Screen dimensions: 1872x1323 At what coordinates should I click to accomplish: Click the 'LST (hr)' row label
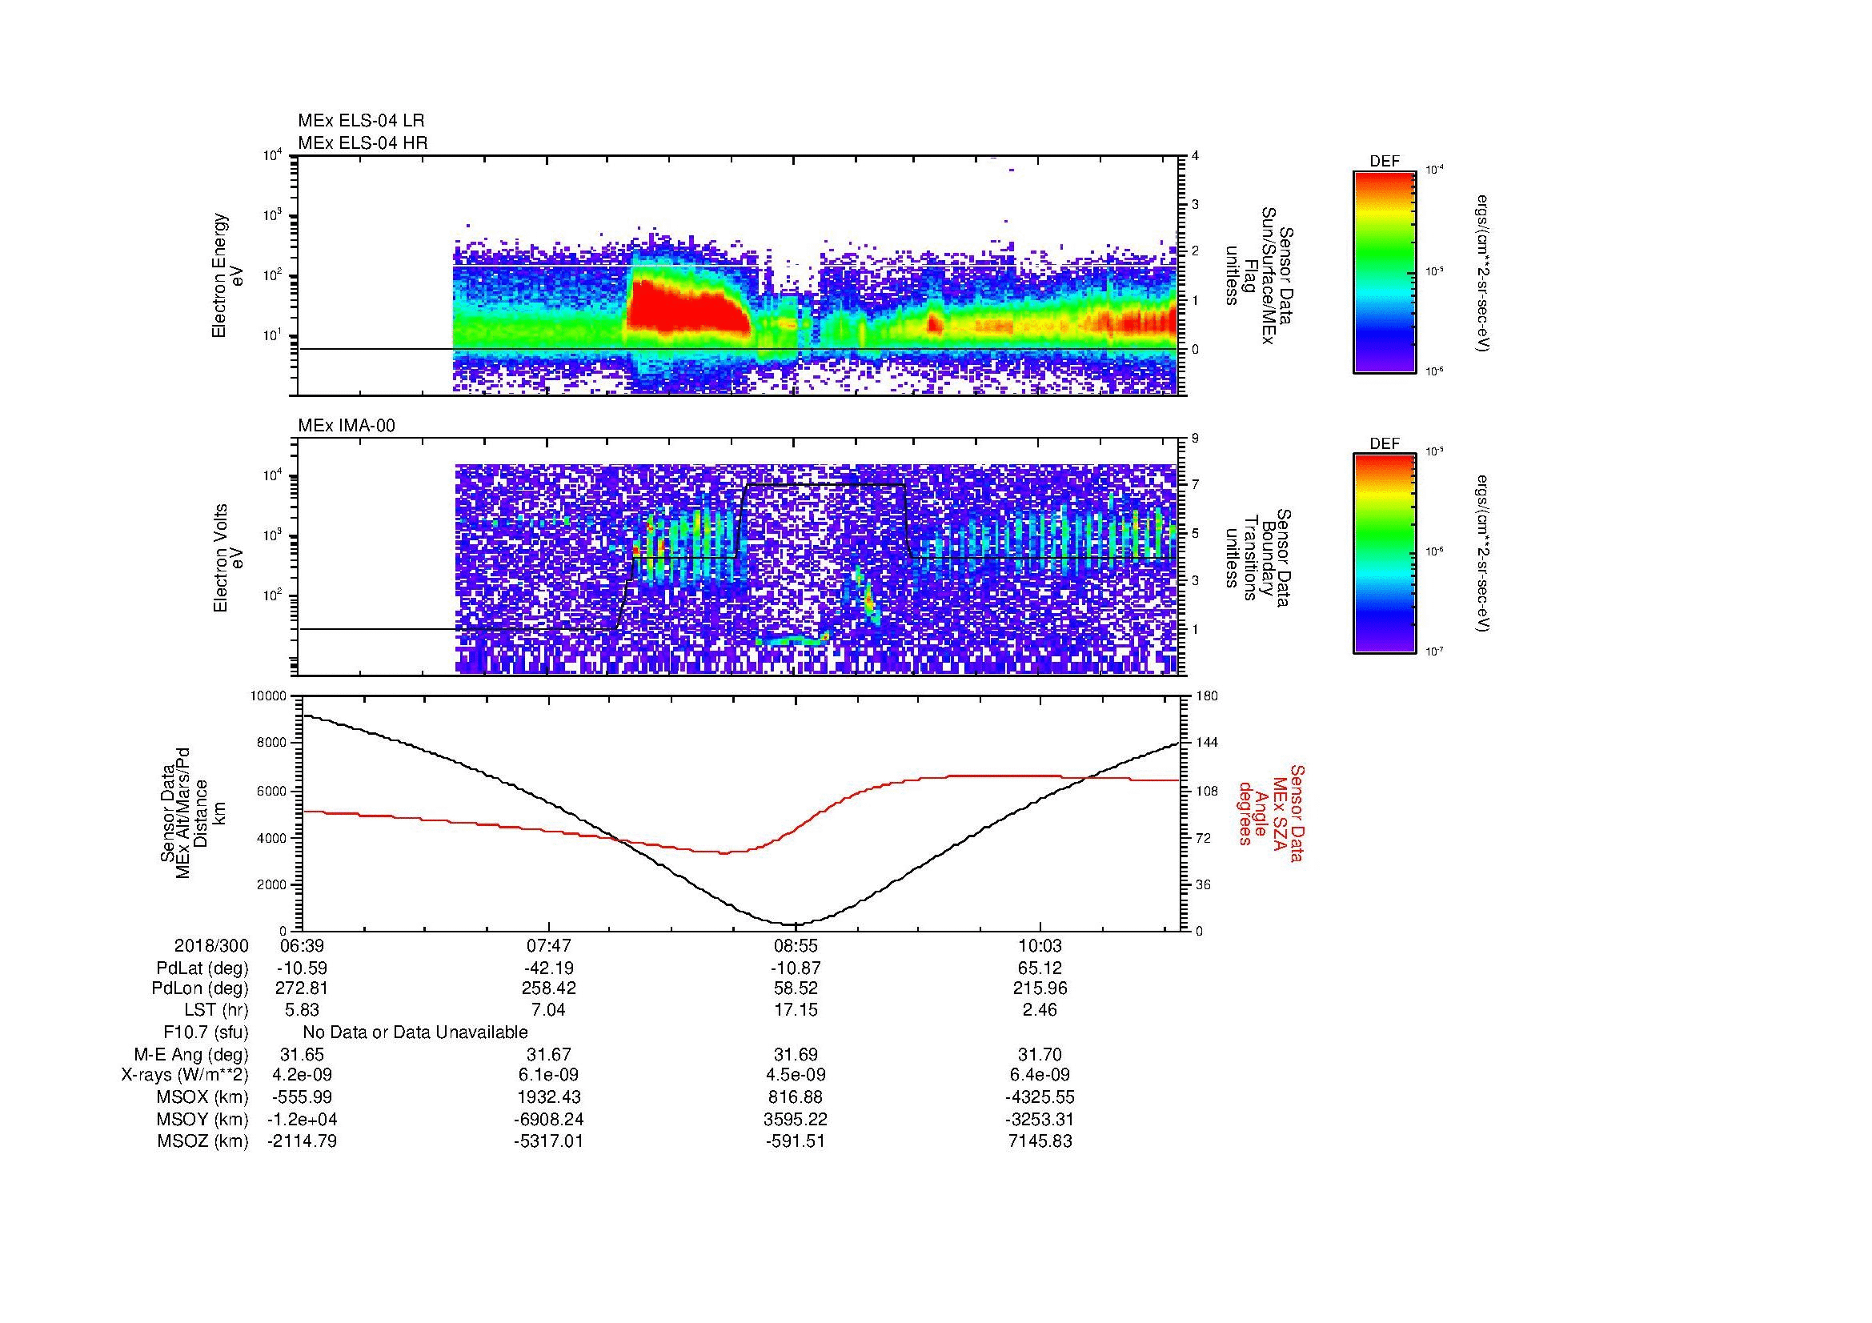pos(216,1011)
